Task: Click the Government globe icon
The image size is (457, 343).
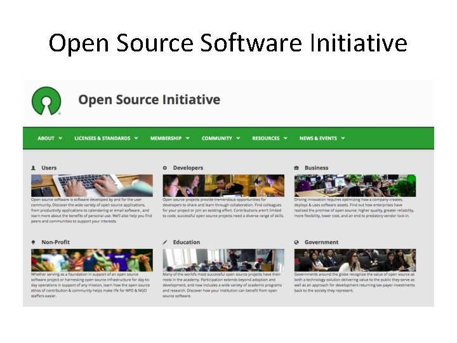Action: [296, 242]
